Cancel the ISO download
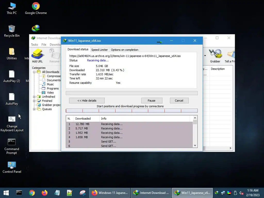This screenshot has height=198, width=264. click(x=179, y=101)
